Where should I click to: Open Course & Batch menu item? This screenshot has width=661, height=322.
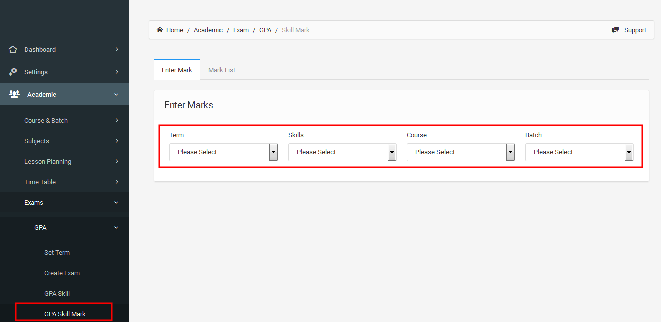(x=46, y=120)
